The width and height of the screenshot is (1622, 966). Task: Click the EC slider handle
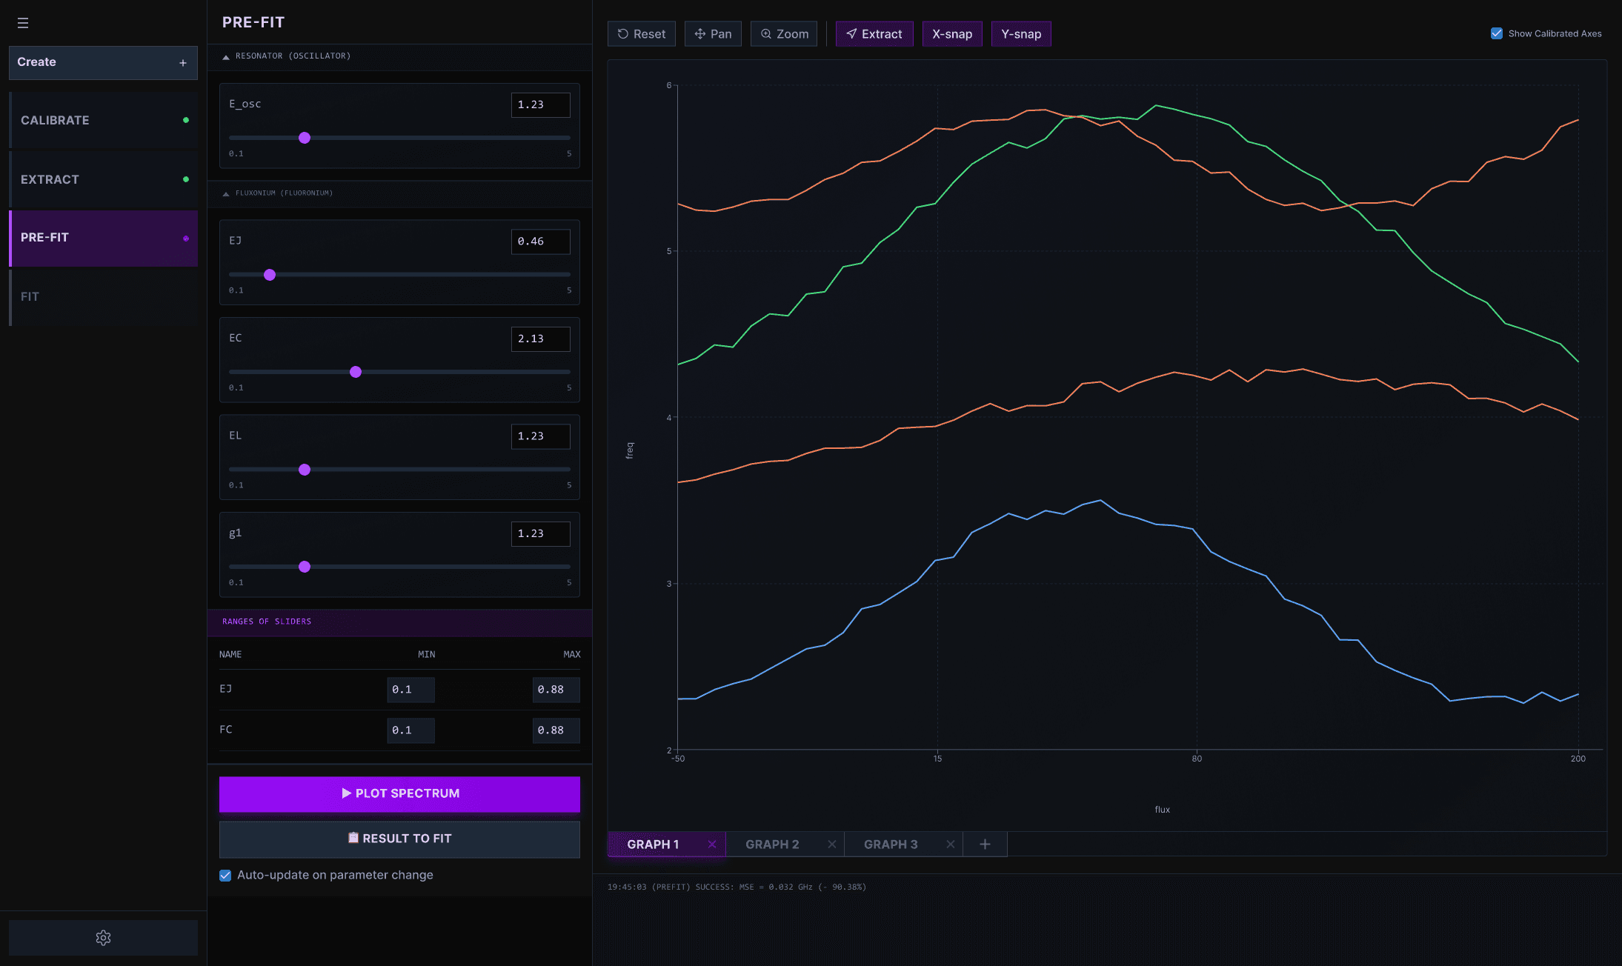point(356,372)
